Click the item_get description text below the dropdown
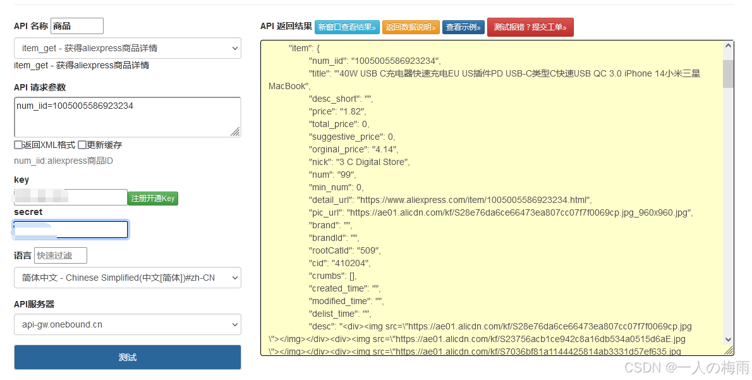The height and width of the screenshot is (380, 752). tap(82, 65)
